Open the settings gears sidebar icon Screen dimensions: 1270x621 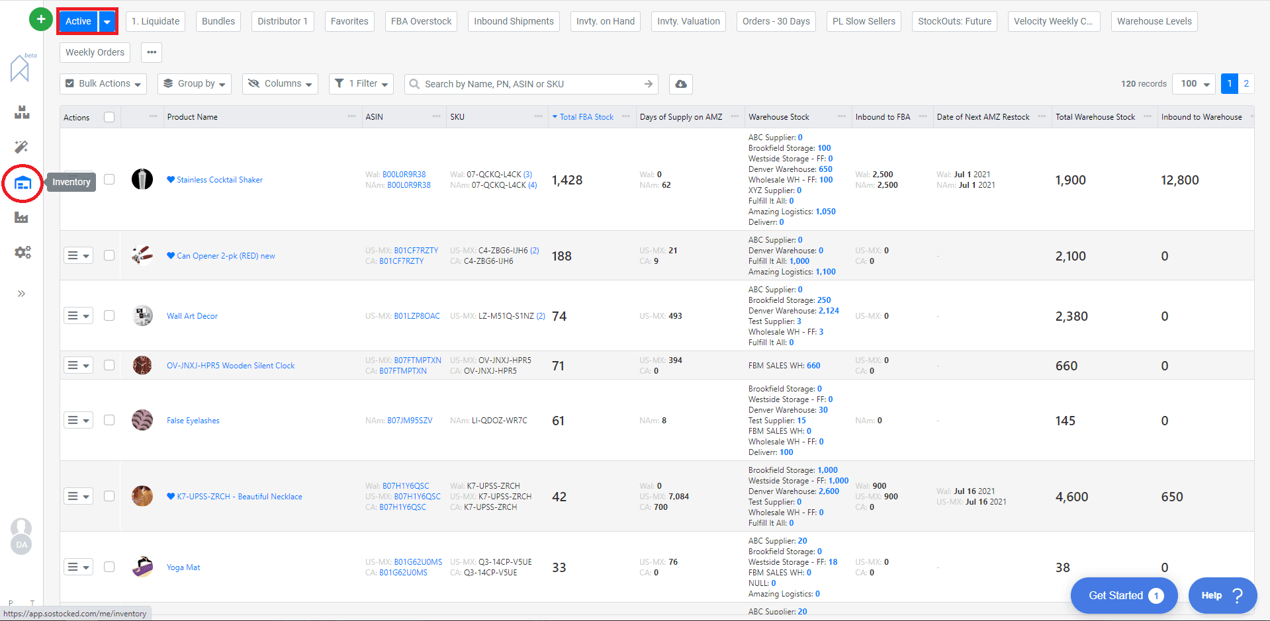23,253
